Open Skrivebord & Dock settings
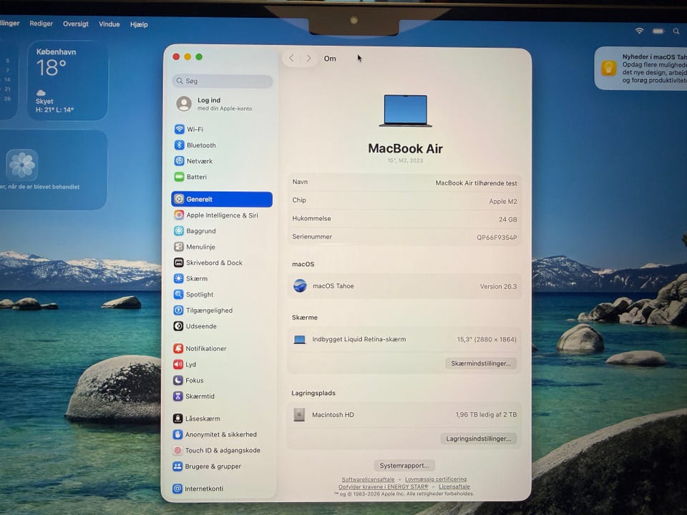This screenshot has width=687, height=515. 208,263
